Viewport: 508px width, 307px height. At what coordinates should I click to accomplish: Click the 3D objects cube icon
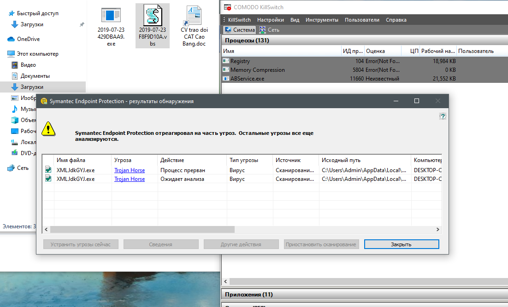tap(15, 120)
